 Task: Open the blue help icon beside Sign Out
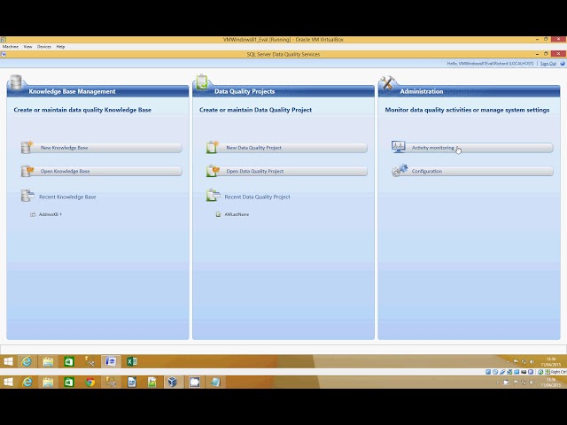pyautogui.click(x=563, y=64)
